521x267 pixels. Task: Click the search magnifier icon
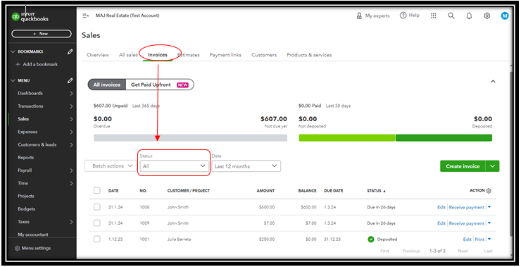(451, 15)
